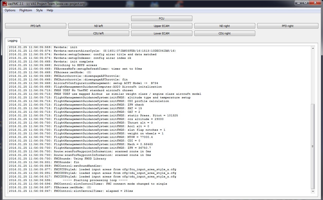Click the 'timer set to 50ms' log line
The width and height of the screenshot is (323, 200).
(x=75, y=69)
